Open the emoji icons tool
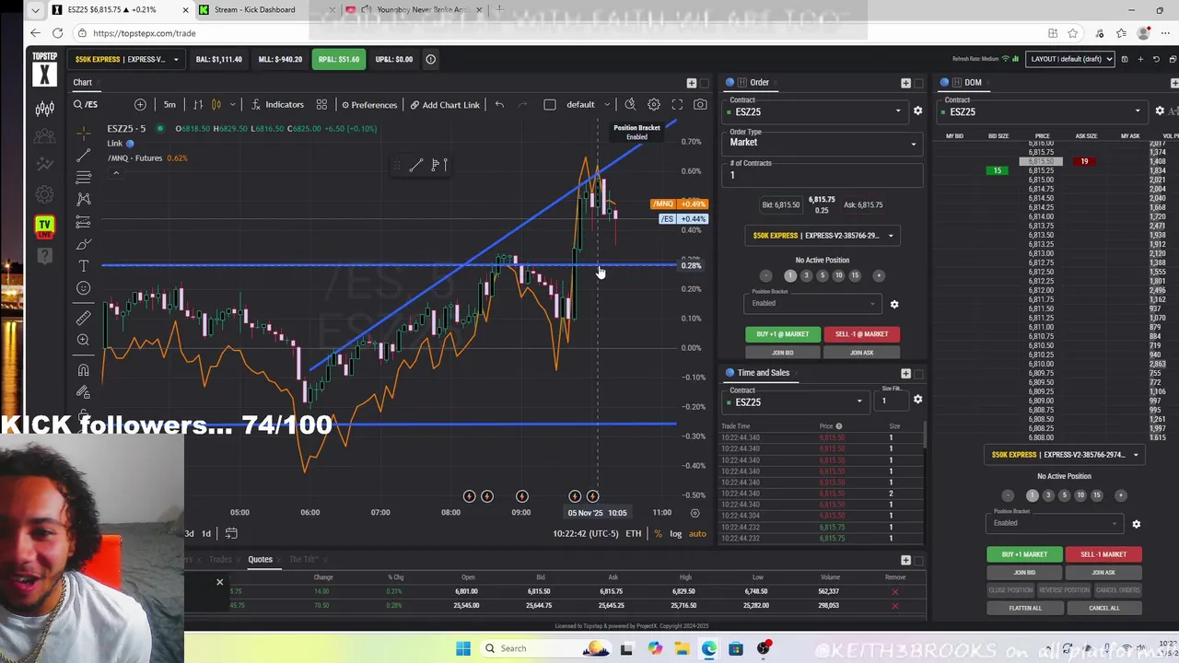1179x663 pixels. click(84, 288)
